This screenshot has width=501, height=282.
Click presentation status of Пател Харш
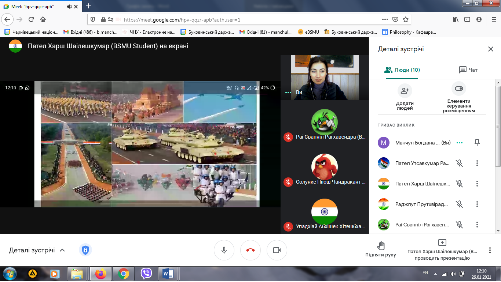[x=442, y=249]
